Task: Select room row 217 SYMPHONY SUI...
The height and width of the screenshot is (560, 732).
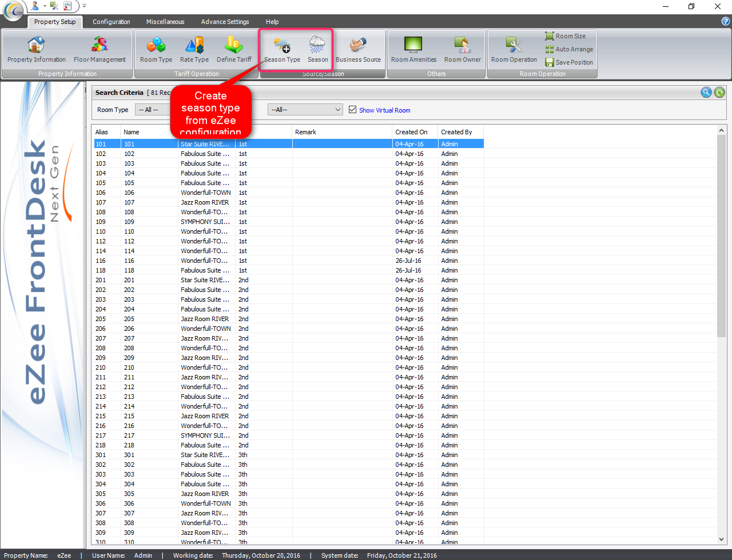Action: click(289, 435)
